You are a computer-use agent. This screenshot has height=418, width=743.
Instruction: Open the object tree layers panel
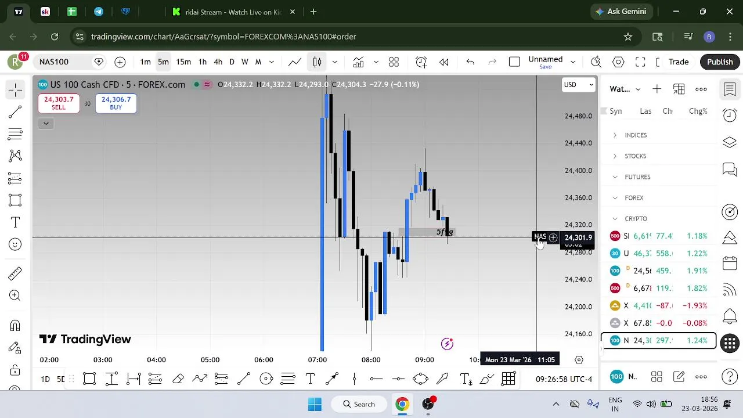coord(730,142)
